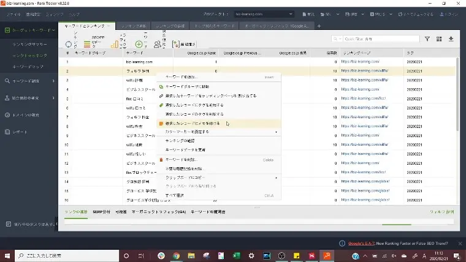The height and width of the screenshot is (262, 466).
Task: Click the download/export icon in toolbar
Action: coord(451,39)
